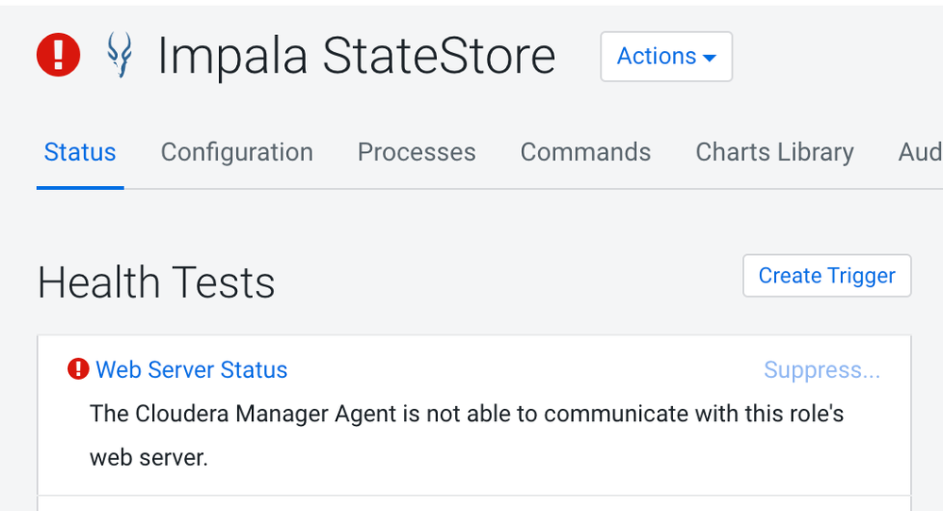This screenshot has height=511, width=943.
Task: Open the partially visible Audits tab
Action: pyautogui.click(x=919, y=152)
